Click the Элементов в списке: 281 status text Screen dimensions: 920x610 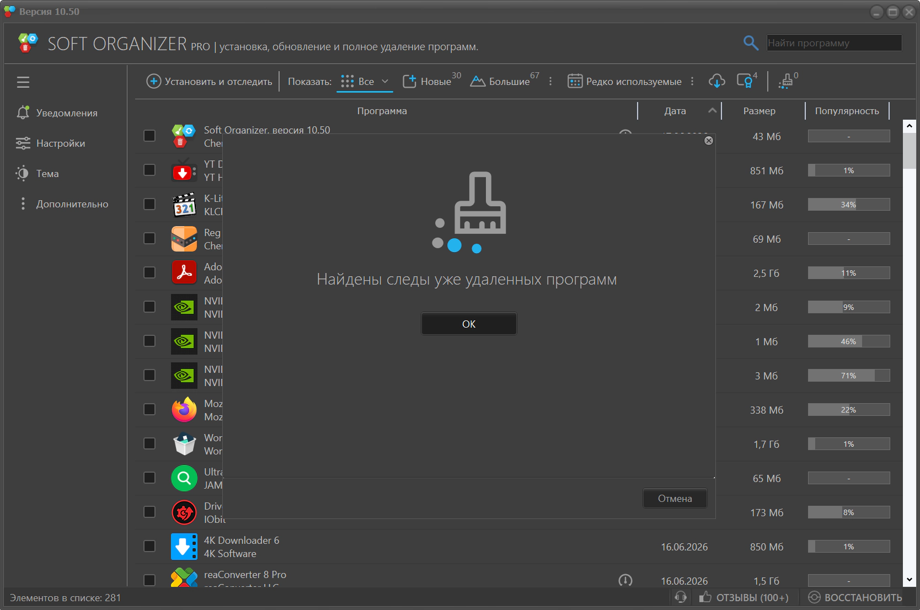[x=65, y=598]
